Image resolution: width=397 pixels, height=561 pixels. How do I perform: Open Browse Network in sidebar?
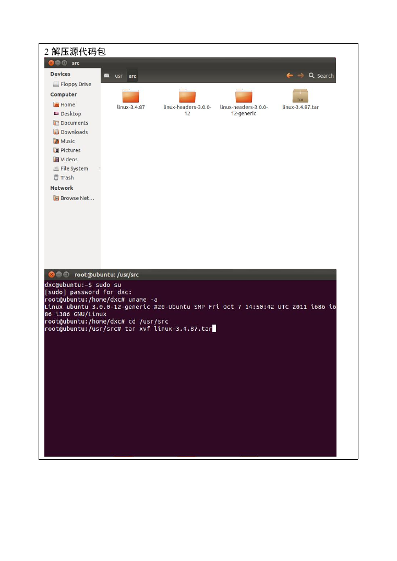tap(74, 198)
